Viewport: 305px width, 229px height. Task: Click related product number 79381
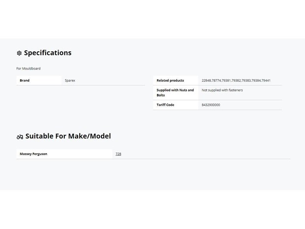coord(226,80)
